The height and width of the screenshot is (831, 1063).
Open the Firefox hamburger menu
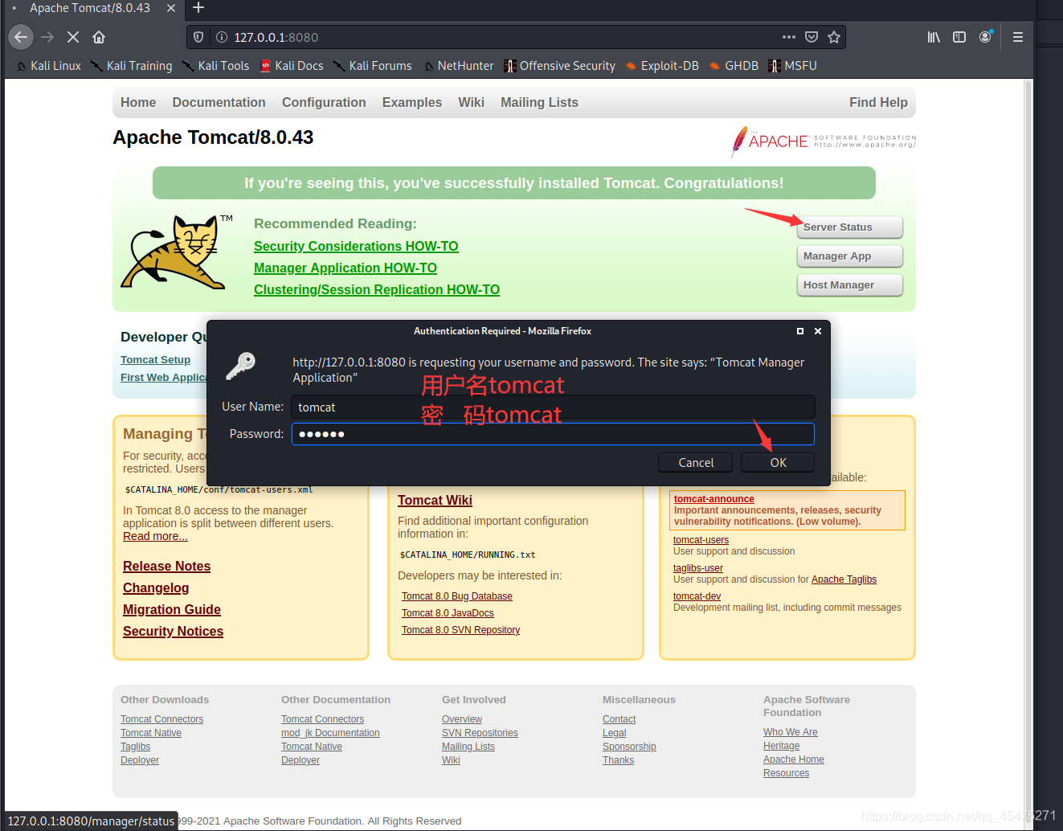pos(1017,37)
